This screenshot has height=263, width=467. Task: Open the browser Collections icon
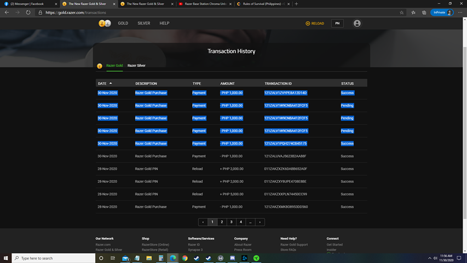click(x=424, y=13)
